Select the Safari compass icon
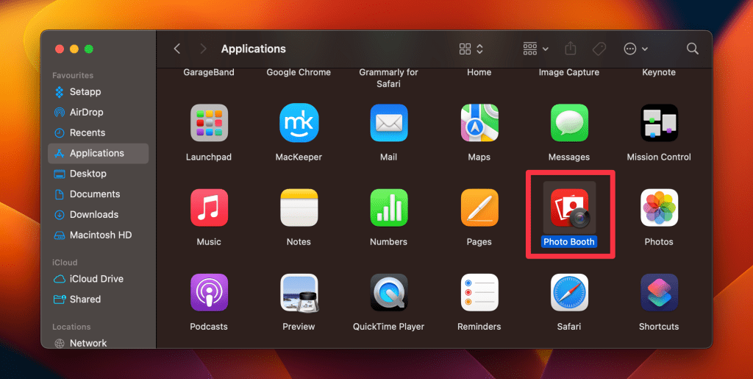This screenshot has width=753, height=379. tap(569, 293)
